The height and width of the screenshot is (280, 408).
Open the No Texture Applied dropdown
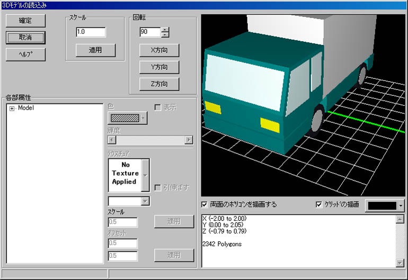[x=146, y=174]
